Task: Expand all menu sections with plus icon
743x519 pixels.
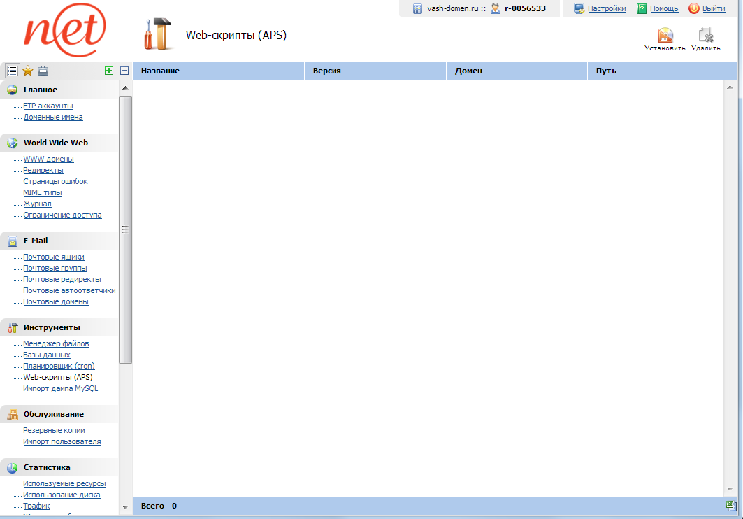Action: pos(108,71)
